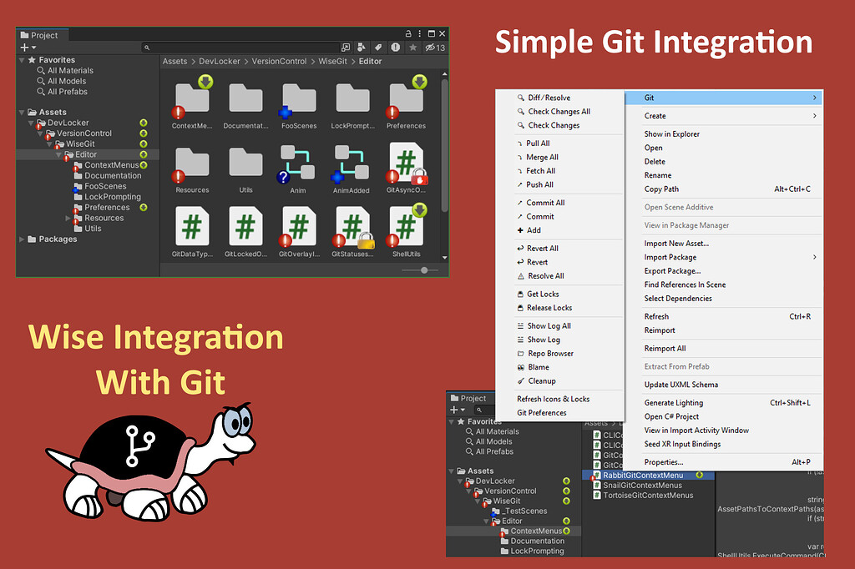Screen dimensions: 855x569
Task: Click the star favorites filter icon in the toolbar
Action: pyautogui.click(x=414, y=46)
